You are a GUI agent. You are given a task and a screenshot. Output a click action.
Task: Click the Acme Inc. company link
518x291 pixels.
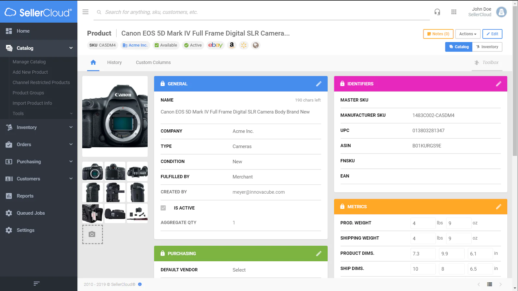[x=135, y=45]
